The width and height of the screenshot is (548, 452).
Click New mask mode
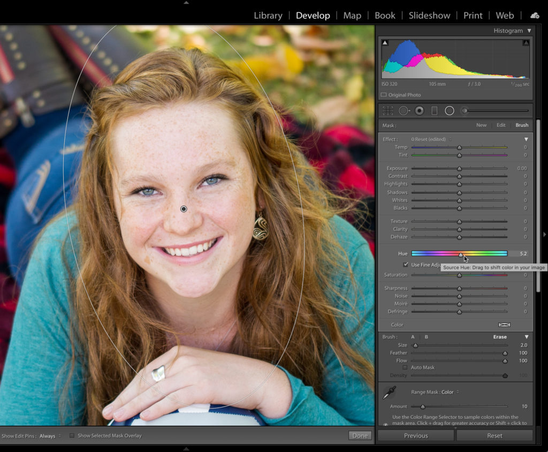tap(481, 125)
